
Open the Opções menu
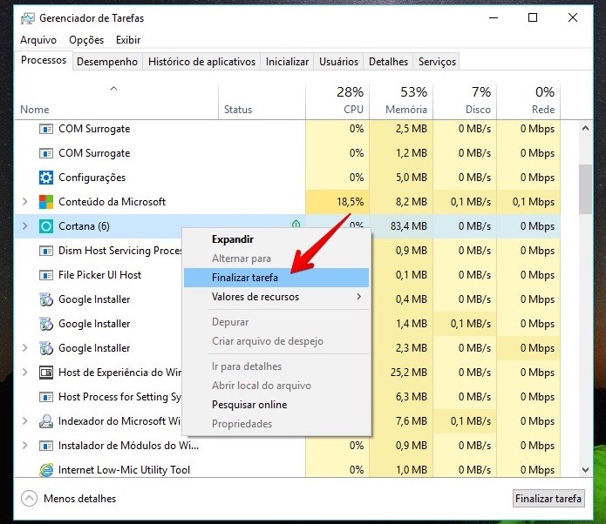(x=86, y=40)
